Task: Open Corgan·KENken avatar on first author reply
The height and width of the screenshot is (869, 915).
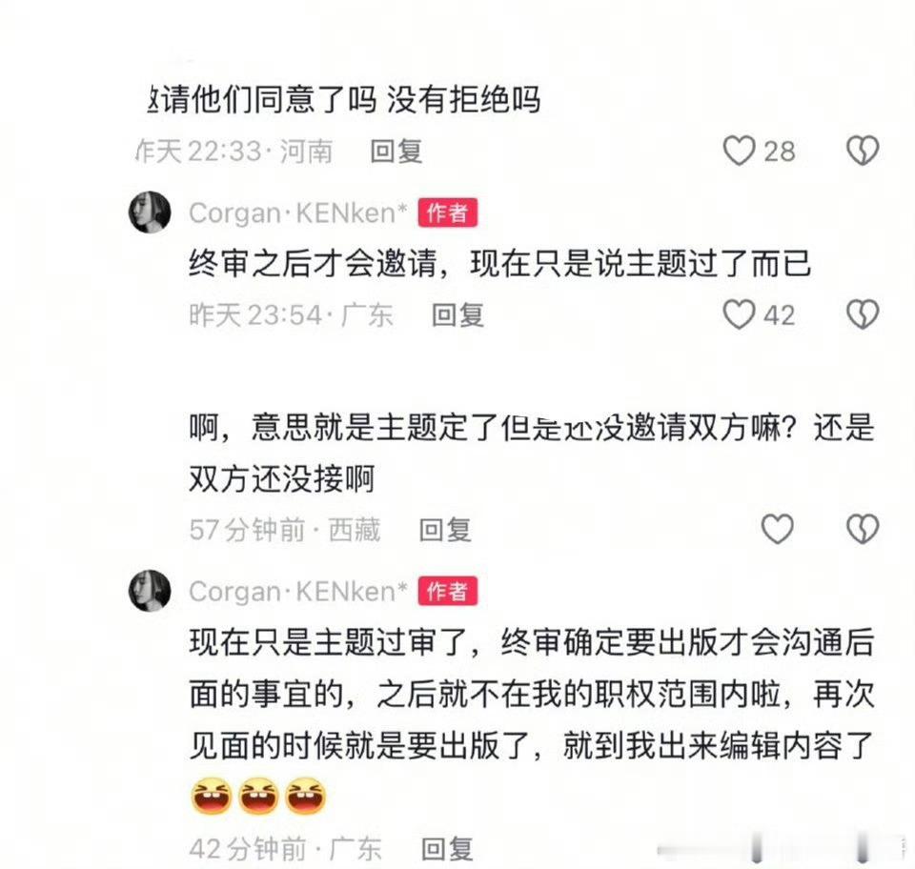Action: point(150,212)
